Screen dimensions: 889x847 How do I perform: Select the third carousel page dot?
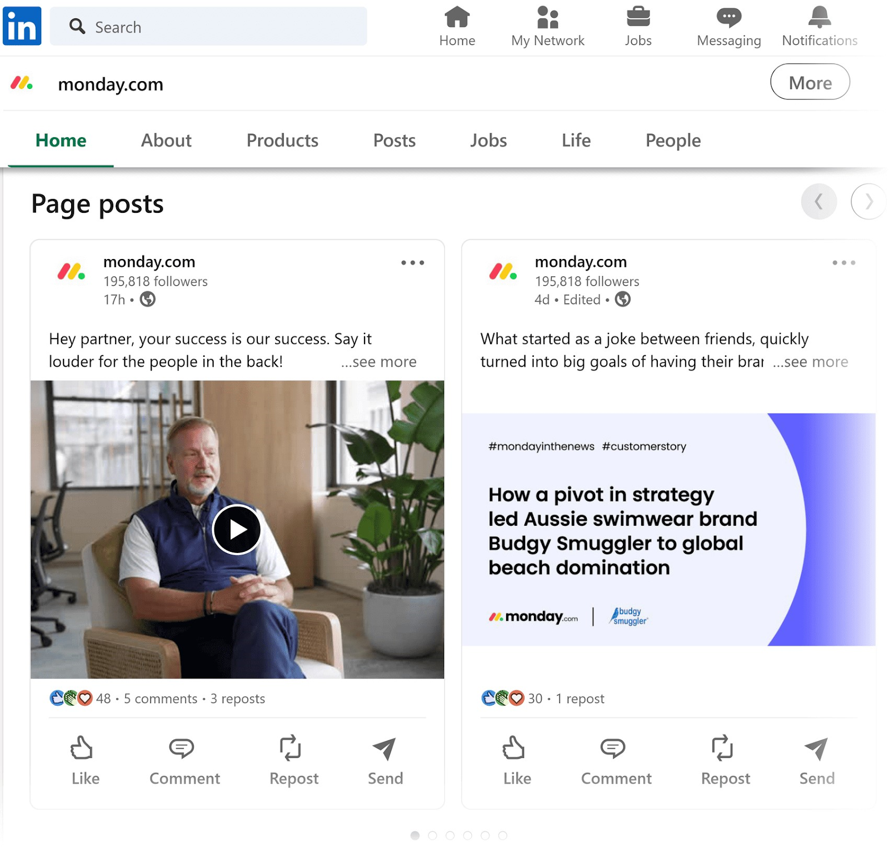click(450, 835)
